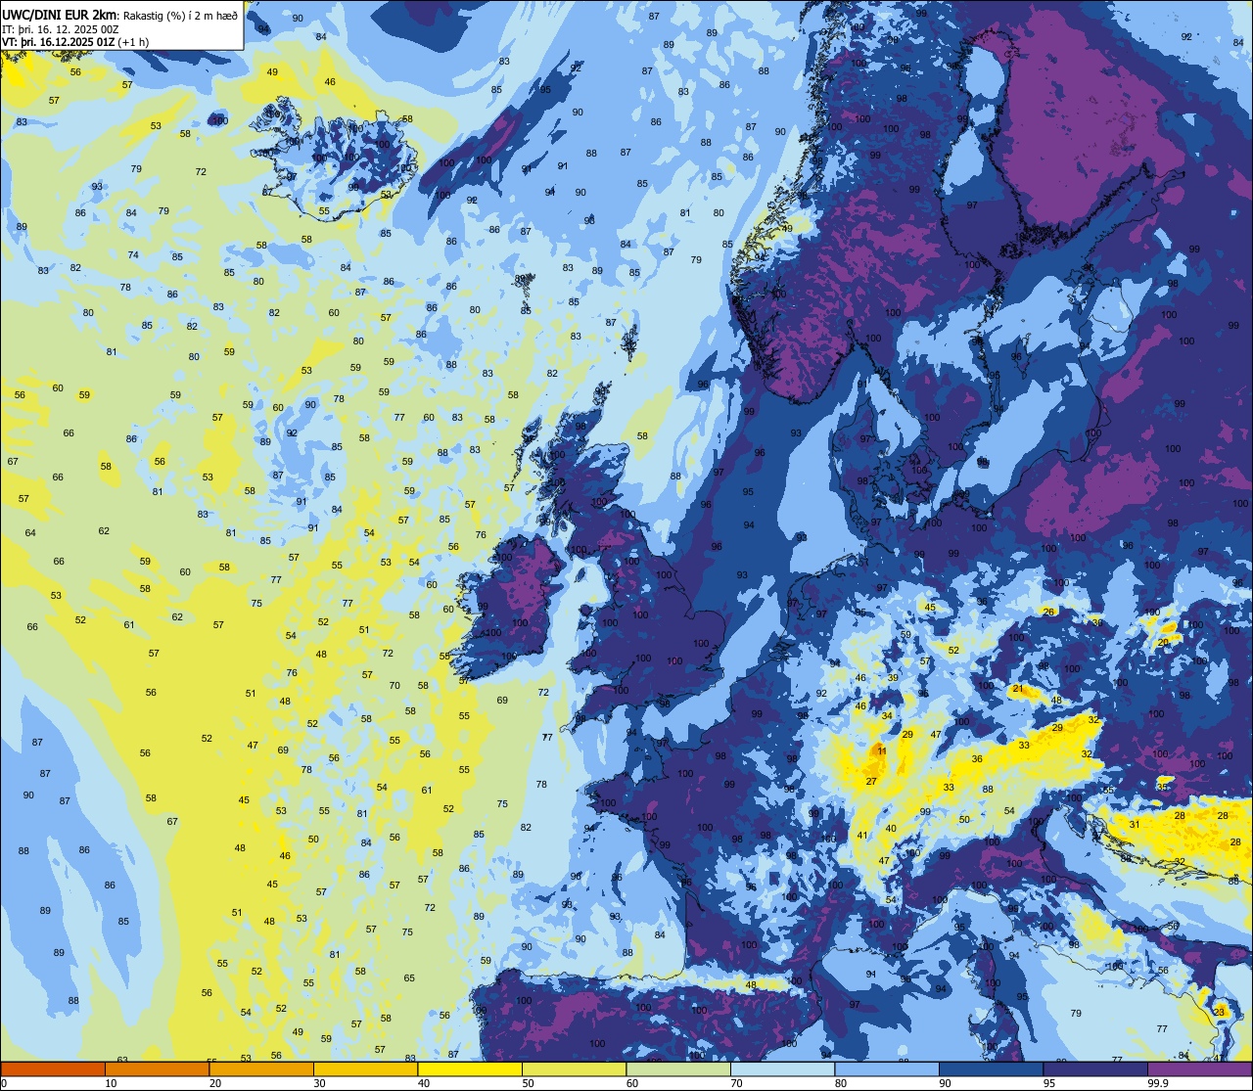Screen dimensions: 1253x1091
Task: Click the legend tick label "0"
Action: [3, 1083]
